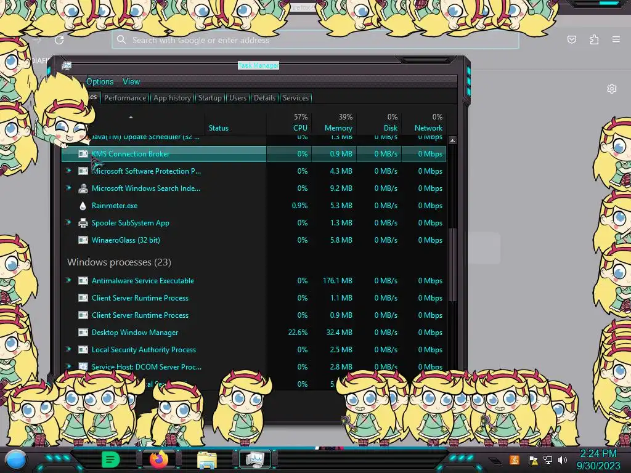Click the process list vertical scrollbar thumb
631x473 pixels.
pos(452,265)
